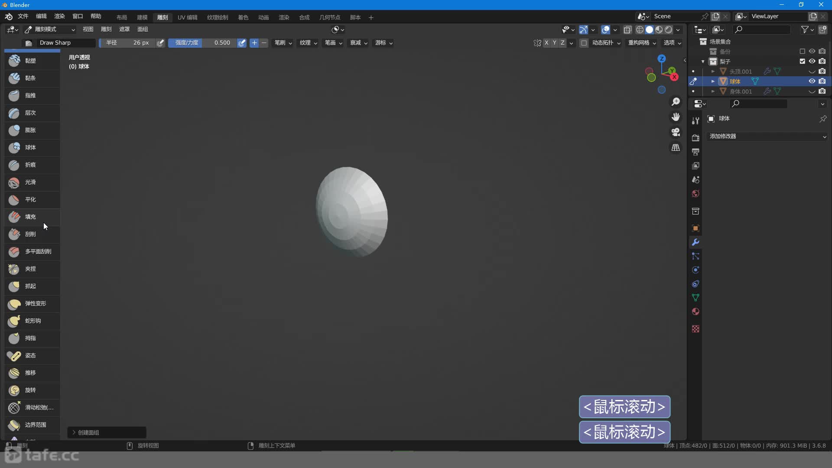The width and height of the screenshot is (832, 468).
Task: Select the 滑动松弛 (Slide Relax) brush
Action: coord(32,407)
